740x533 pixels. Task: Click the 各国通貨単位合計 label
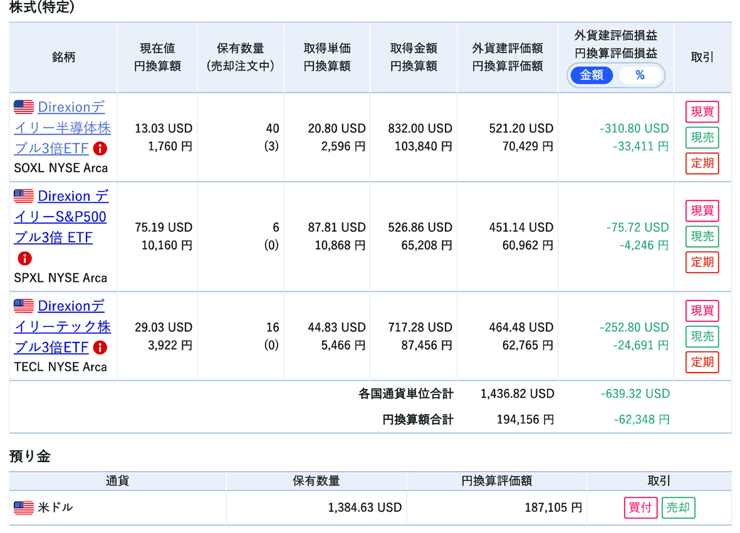[406, 394]
